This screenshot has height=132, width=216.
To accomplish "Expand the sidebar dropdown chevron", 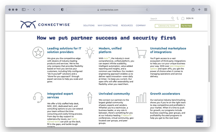I will pyautogui.click(x=28, y=10).
